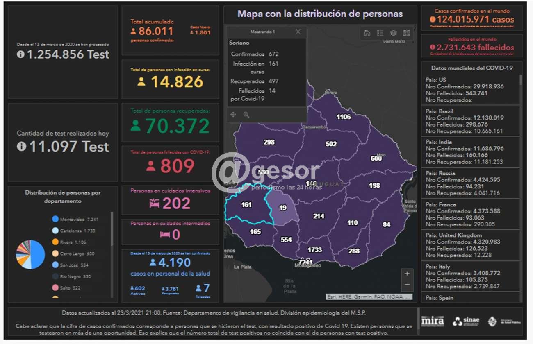
Task: Open the basemap gallery grid icon
Action: click(406, 33)
